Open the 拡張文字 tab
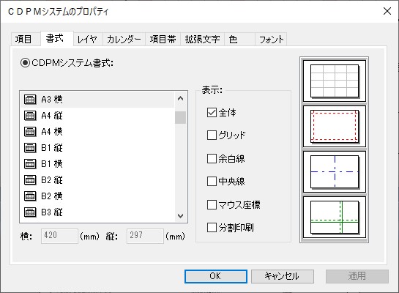The height and width of the screenshot is (293, 399). (x=202, y=40)
